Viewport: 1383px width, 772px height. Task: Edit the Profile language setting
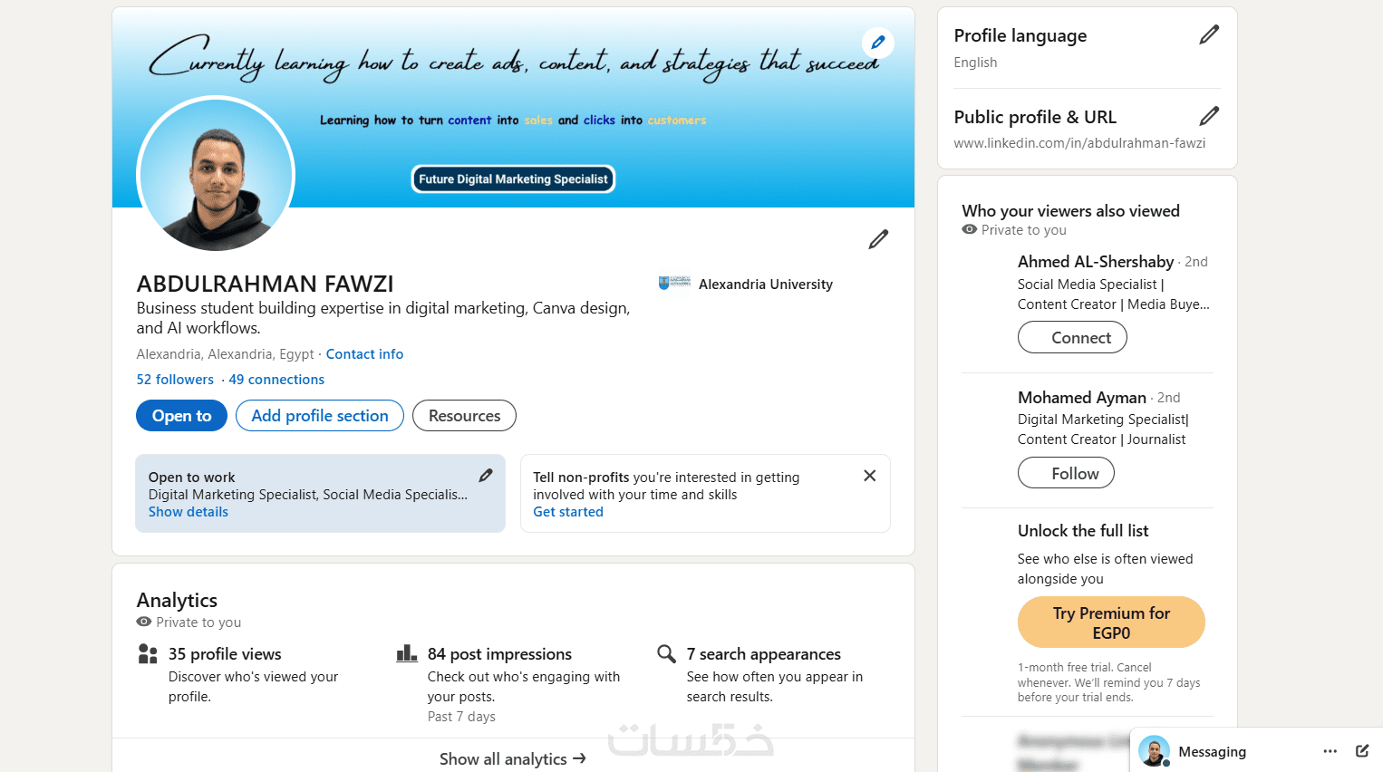point(1209,35)
